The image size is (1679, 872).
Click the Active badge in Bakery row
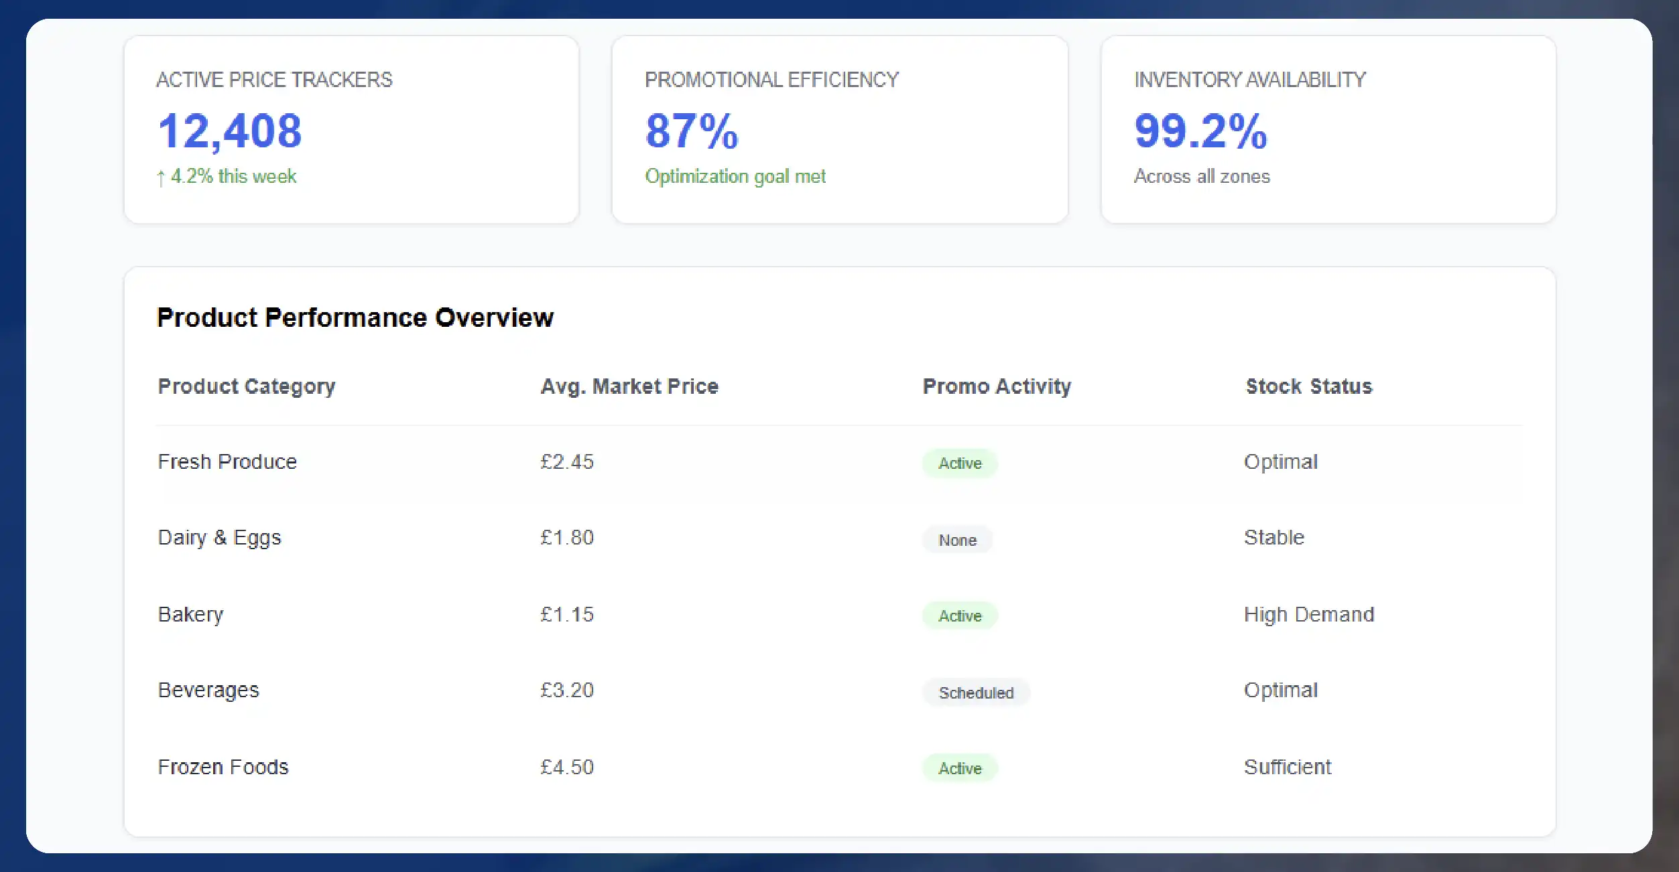pyautogui.click(x=960, y=616)
